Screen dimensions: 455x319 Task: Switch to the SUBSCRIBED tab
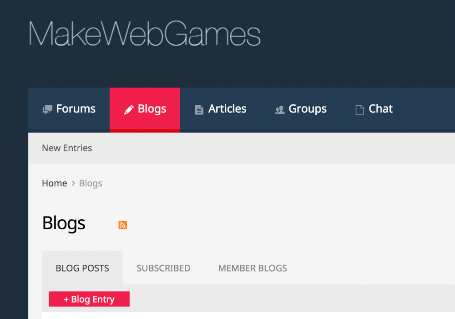coord(163,268)
